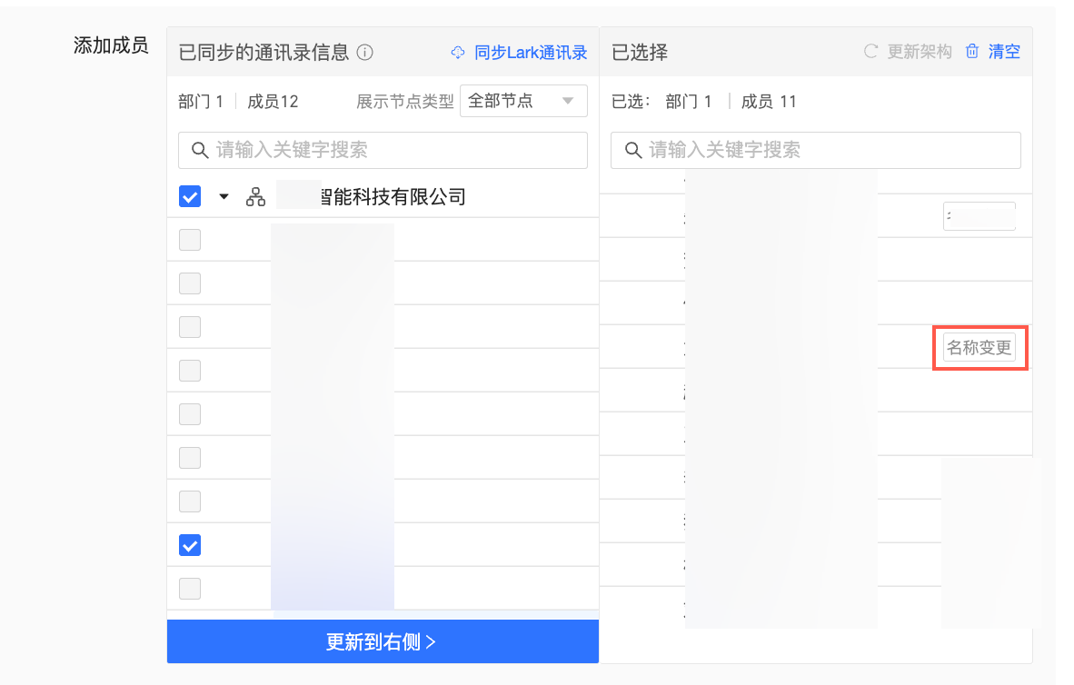Collapse the 智能科技有限公司 tree node
The image size is (1074, 685).
coord(224,197)
